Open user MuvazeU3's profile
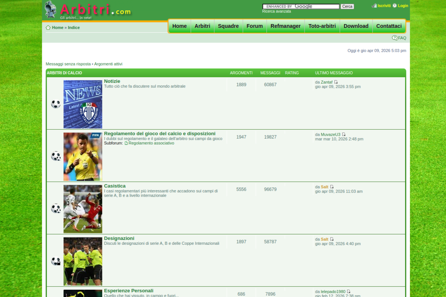Viewport: 446px width, 297px height. pyautogui.click(x=331, y=134)
